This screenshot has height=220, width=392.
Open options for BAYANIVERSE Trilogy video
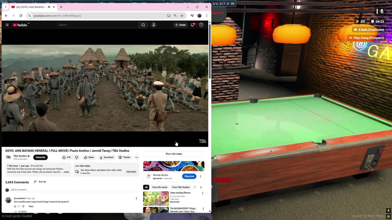click(x=203, y=209)
